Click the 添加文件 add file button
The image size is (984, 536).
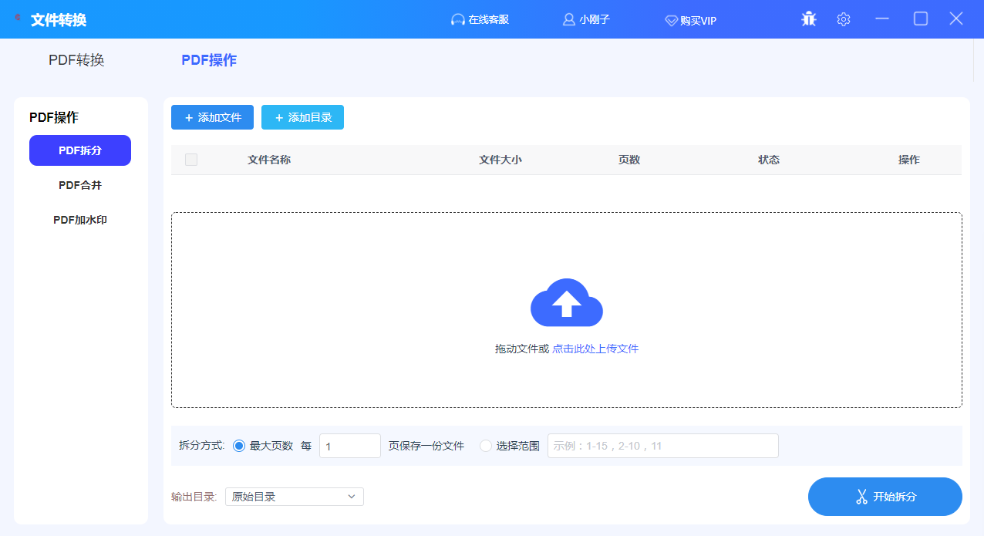[212, 116]
